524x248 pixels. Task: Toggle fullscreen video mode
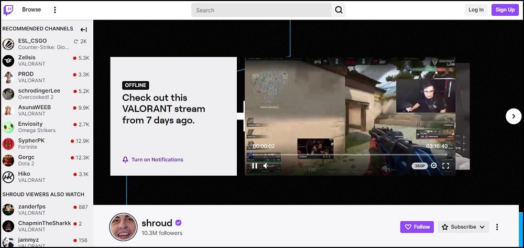(x=445, y=166)
